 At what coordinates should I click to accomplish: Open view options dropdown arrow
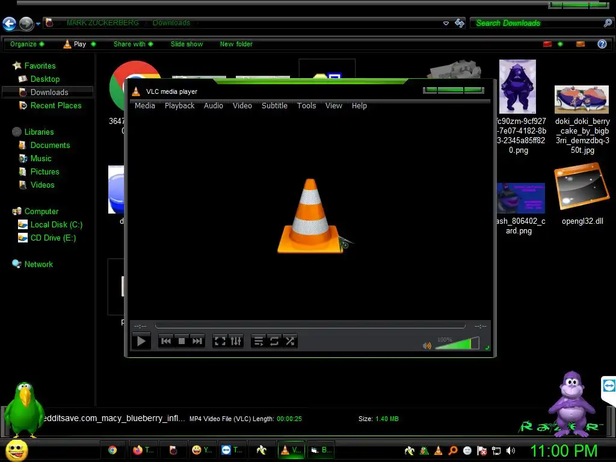pos(560,44)
